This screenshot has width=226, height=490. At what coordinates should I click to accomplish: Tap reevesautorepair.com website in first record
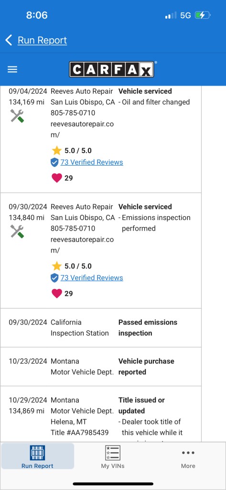pos(82,129)
